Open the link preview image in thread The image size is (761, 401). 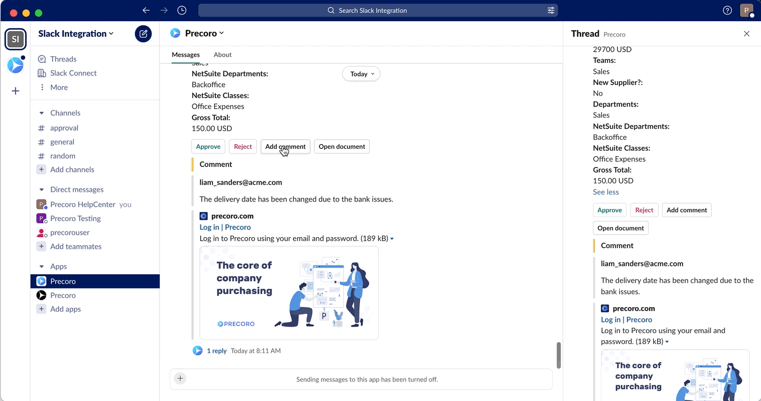coord(675,375)
